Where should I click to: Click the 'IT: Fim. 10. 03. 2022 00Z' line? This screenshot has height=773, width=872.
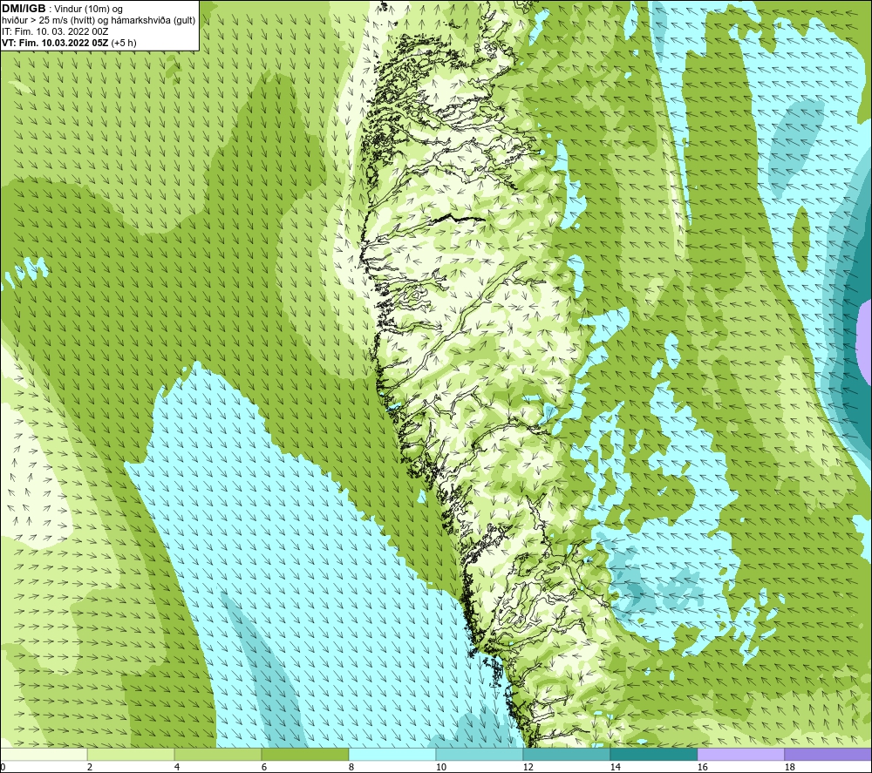(x=55, y=31)
